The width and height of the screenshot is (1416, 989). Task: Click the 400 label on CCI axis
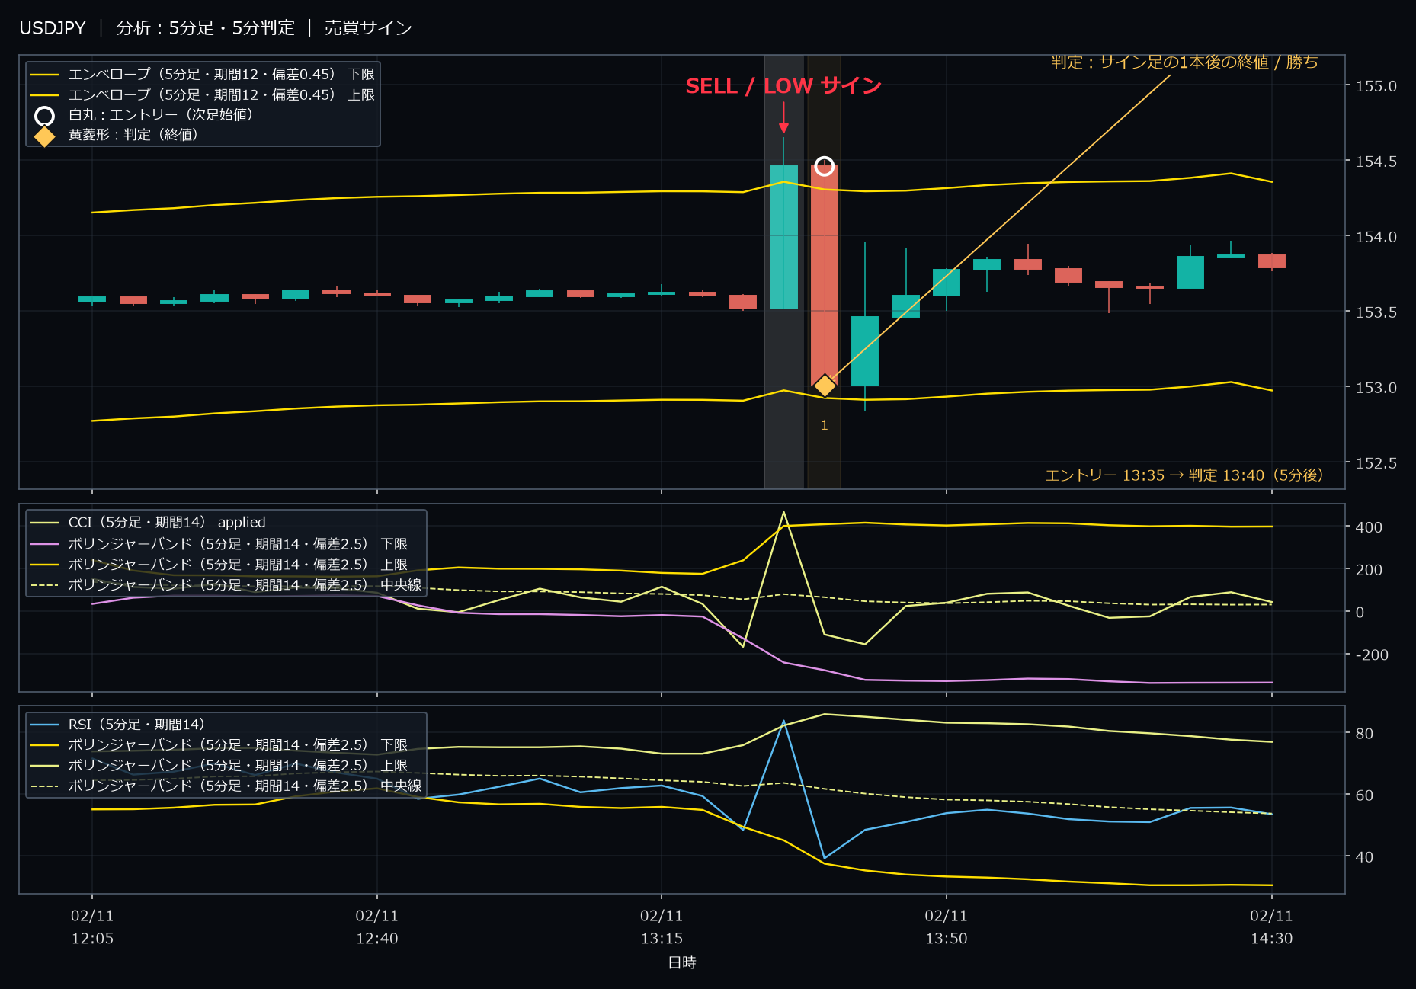click(x=1369, y=527)
